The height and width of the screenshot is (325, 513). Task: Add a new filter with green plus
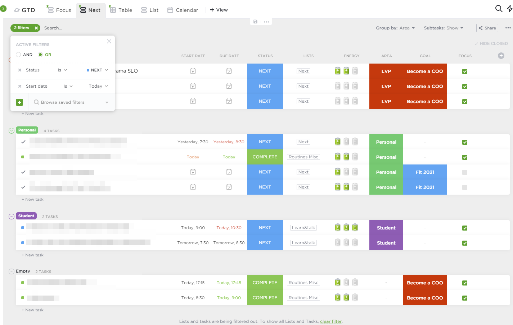click(19, 102)
